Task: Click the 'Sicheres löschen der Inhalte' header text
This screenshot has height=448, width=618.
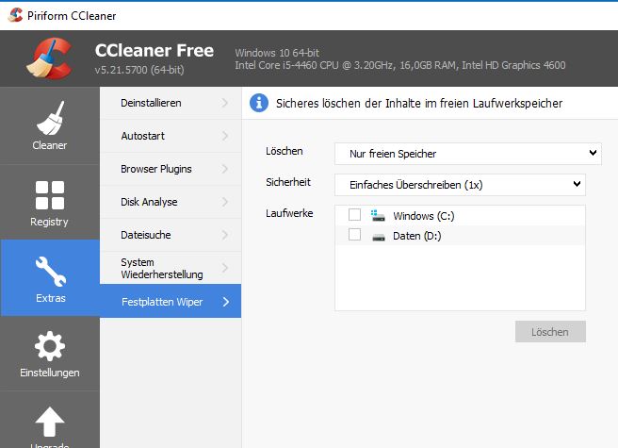Action: coord(419,104)
